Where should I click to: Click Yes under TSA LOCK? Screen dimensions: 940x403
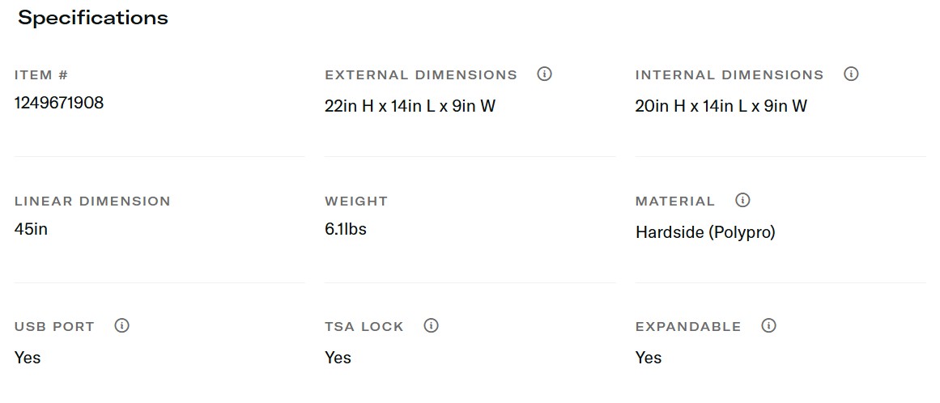(x=338, y=358)
